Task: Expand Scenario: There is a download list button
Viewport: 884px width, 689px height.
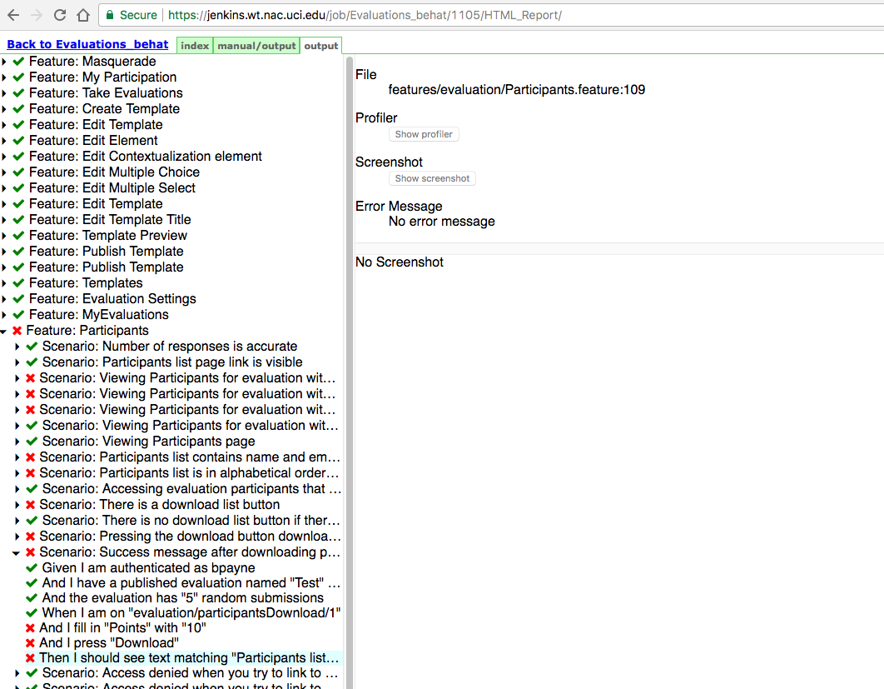Action: [x=17, y=505]
